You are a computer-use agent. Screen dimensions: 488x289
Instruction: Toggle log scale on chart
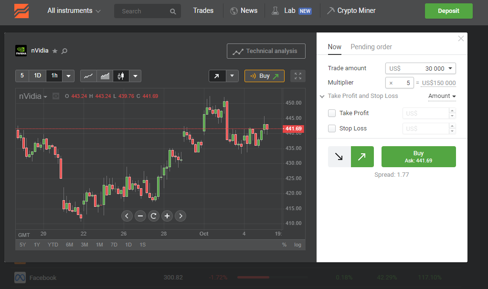click(297, 245)
